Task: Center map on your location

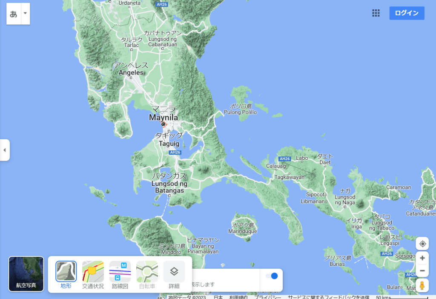Action: pyautogui.click(x=422, y=244)
